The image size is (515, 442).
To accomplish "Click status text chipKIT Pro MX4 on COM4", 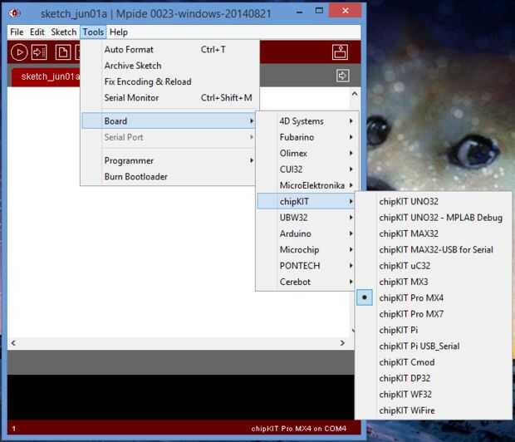I will [298, 429].
